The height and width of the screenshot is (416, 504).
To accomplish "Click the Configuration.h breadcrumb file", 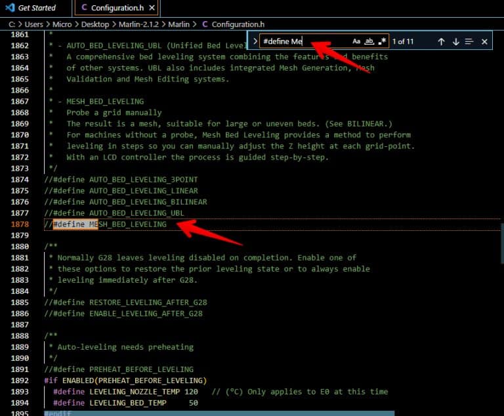I will tap(238, 24).
